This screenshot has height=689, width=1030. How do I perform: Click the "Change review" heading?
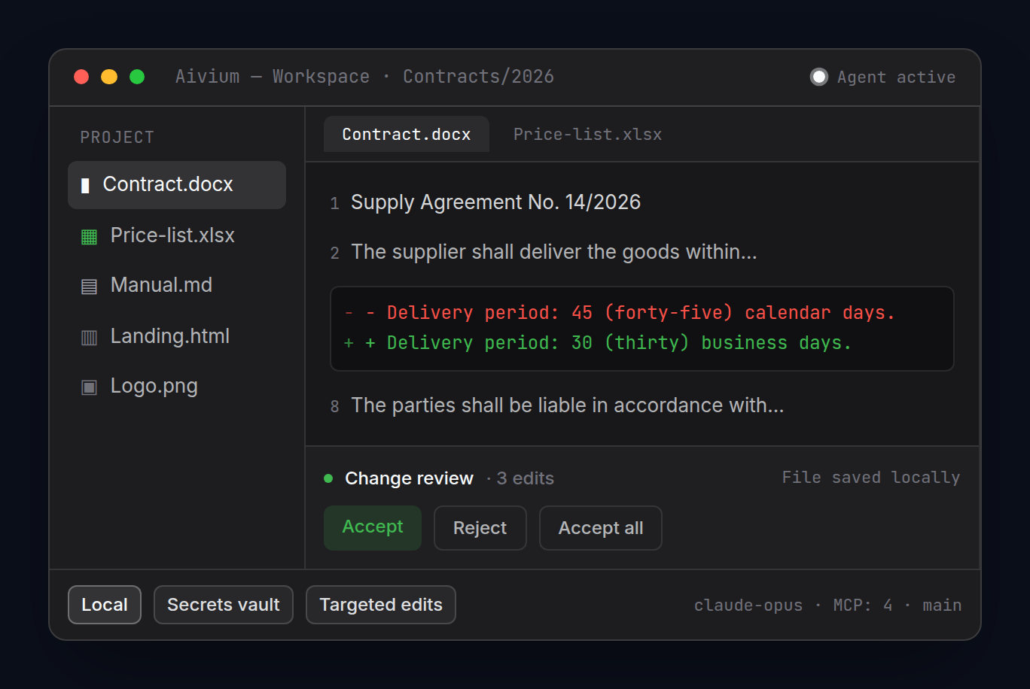click(x=410, y=478)
